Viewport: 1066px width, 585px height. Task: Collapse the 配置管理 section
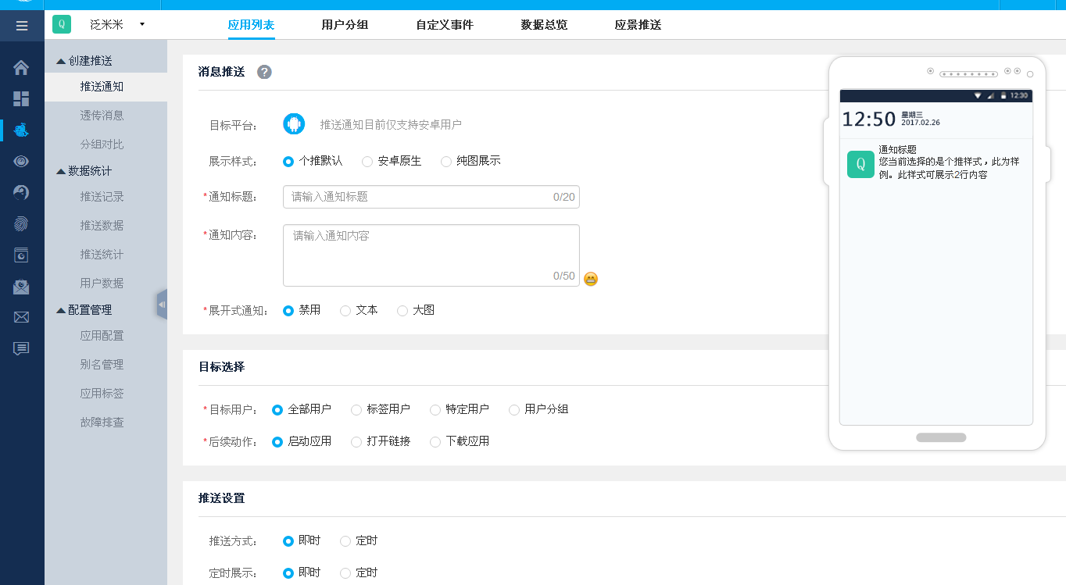click(x=84, y=310)
